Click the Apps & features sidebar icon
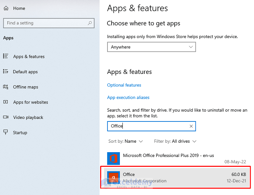 click(x=5, y=56)
